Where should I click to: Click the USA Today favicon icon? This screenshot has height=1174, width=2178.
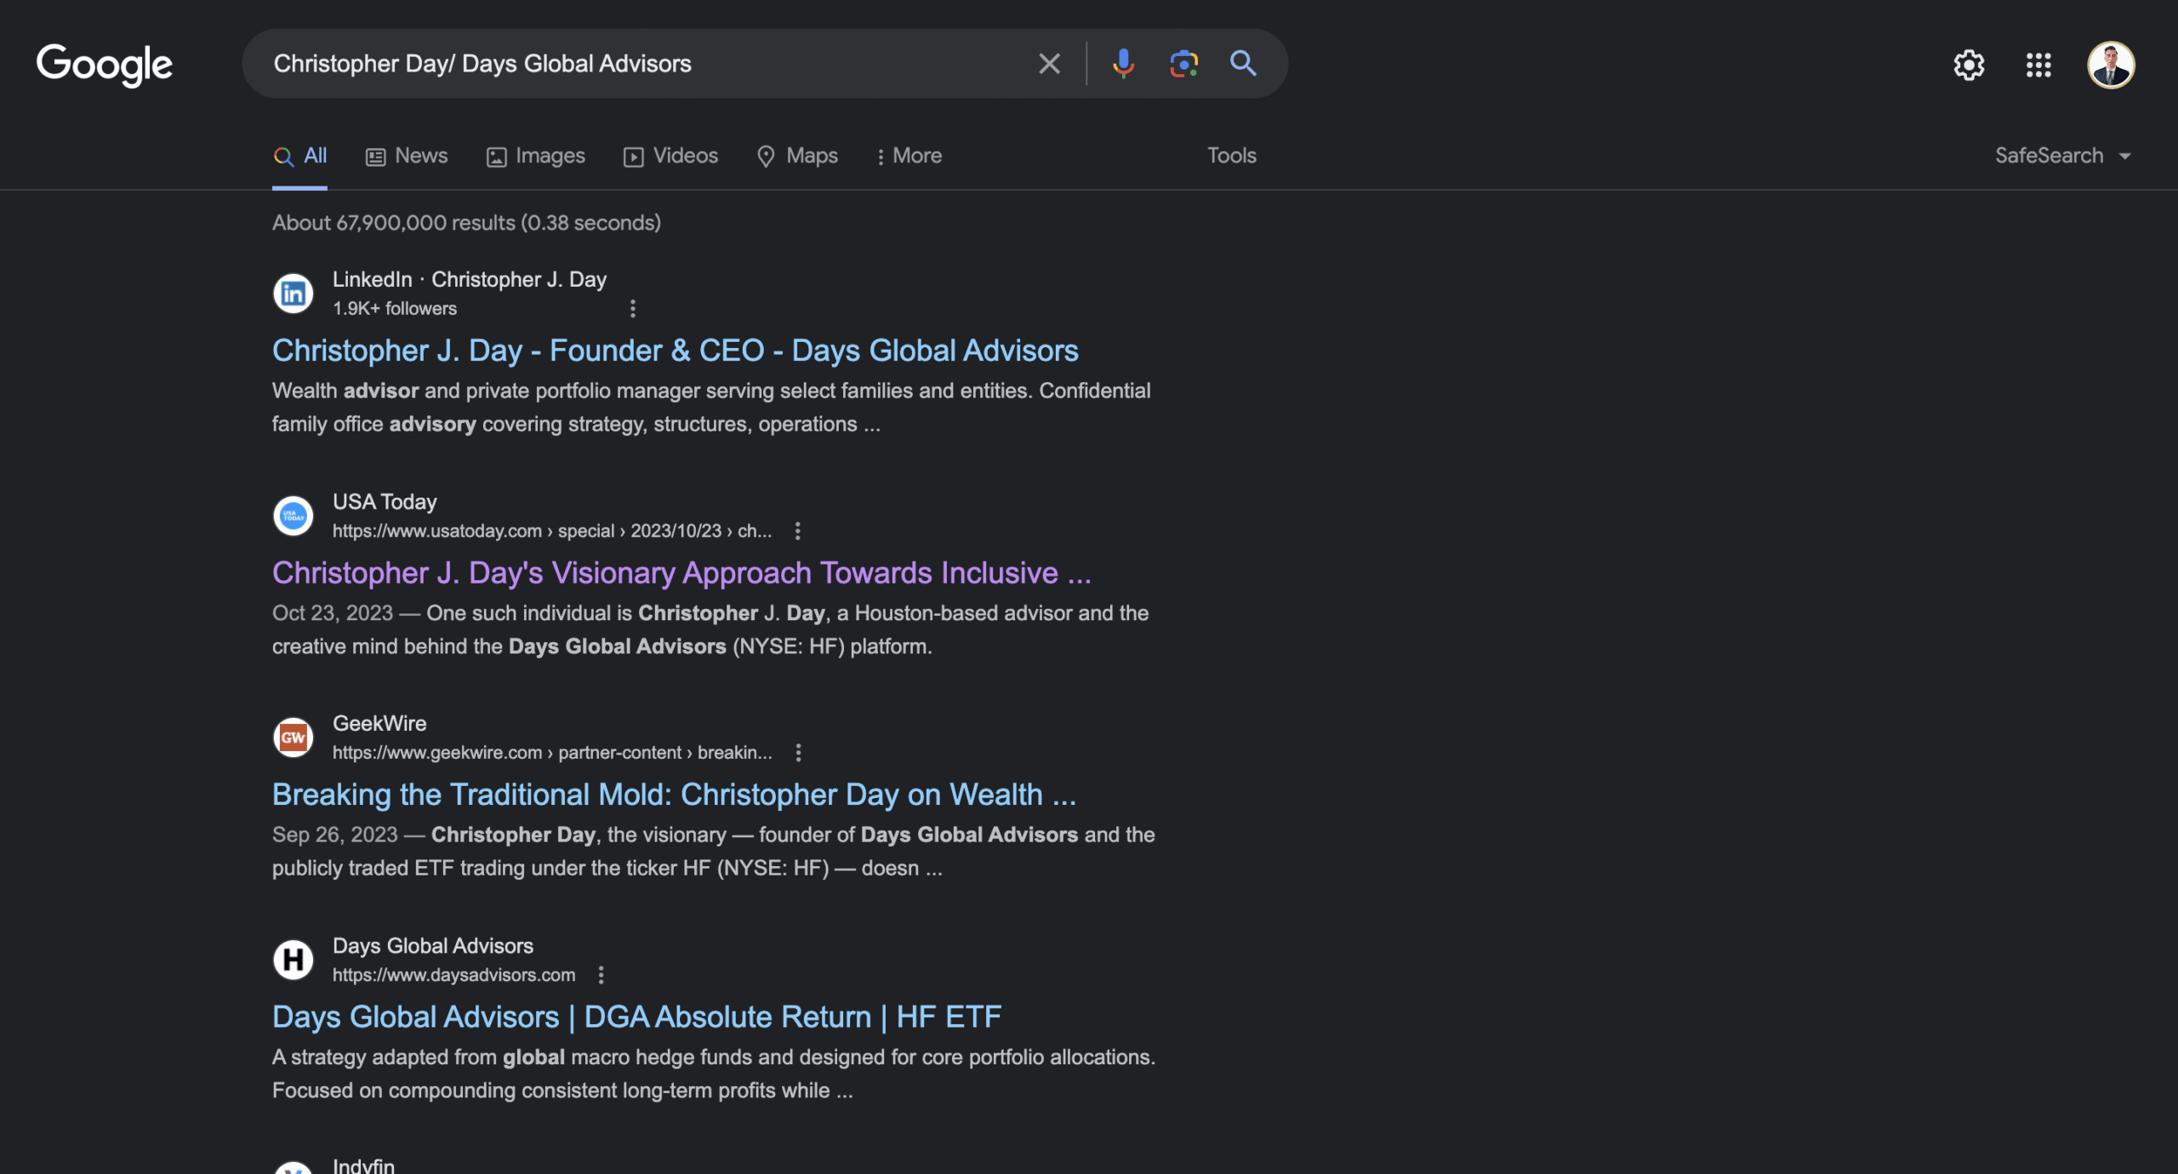pyautogui.click(x=294, y=516)
